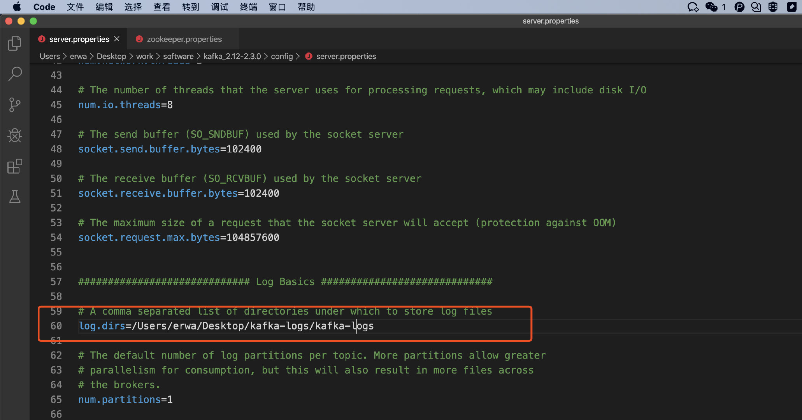Open the 转到 menu
The height and width of the screenshot is (420, 802).
point(191,7)
